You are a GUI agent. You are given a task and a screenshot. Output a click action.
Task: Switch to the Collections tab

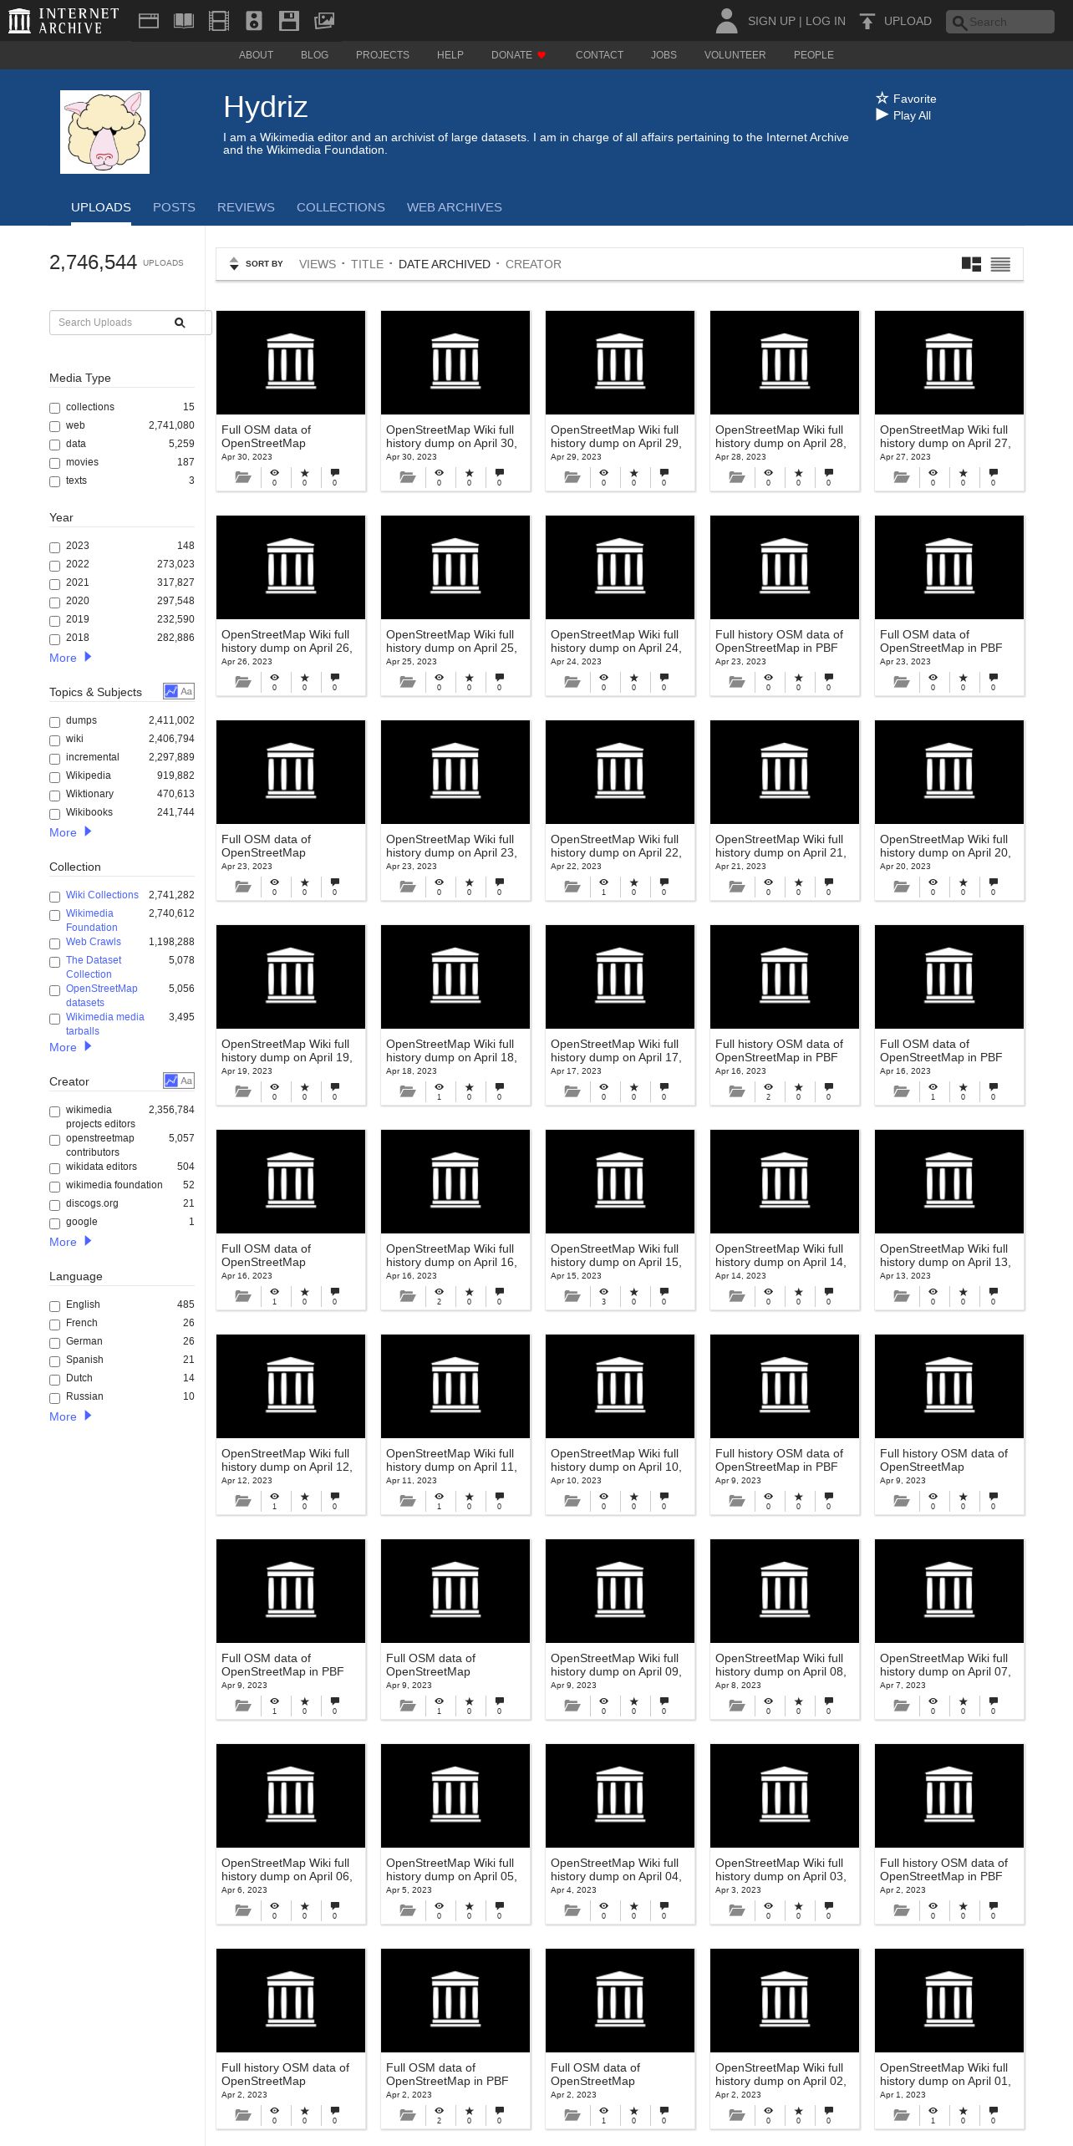341,207
